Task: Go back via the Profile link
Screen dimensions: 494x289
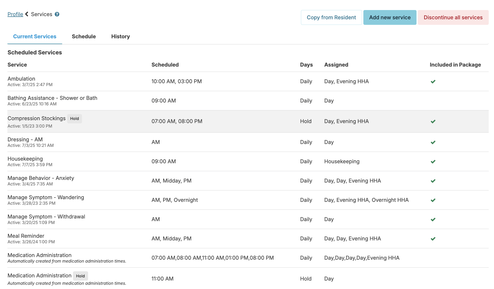Action: click(15, 14)
